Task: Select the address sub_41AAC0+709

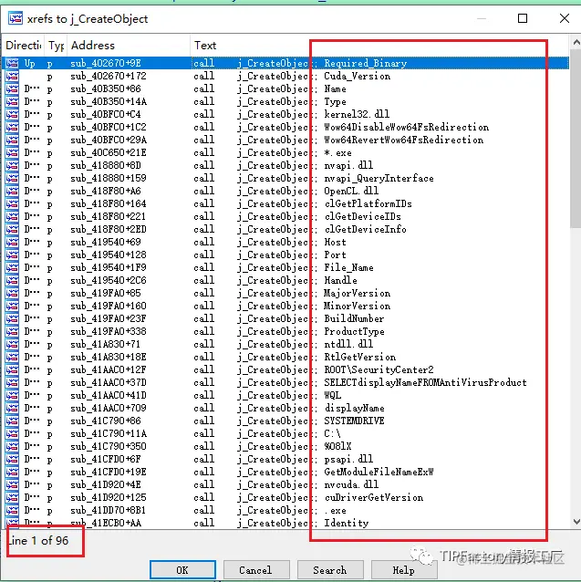Action: pos(109,408)
